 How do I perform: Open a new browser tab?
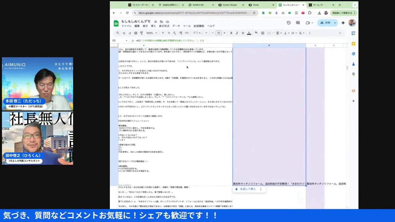pos(340,5)
